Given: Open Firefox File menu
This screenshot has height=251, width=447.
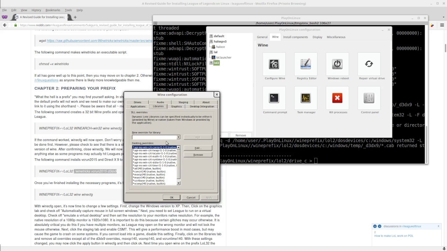Looking at the screenshot, I should coord(5,10).
